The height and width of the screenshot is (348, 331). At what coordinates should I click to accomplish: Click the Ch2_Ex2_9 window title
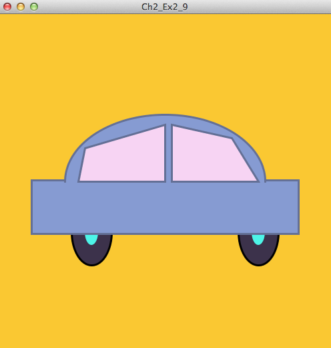(165, 7)
